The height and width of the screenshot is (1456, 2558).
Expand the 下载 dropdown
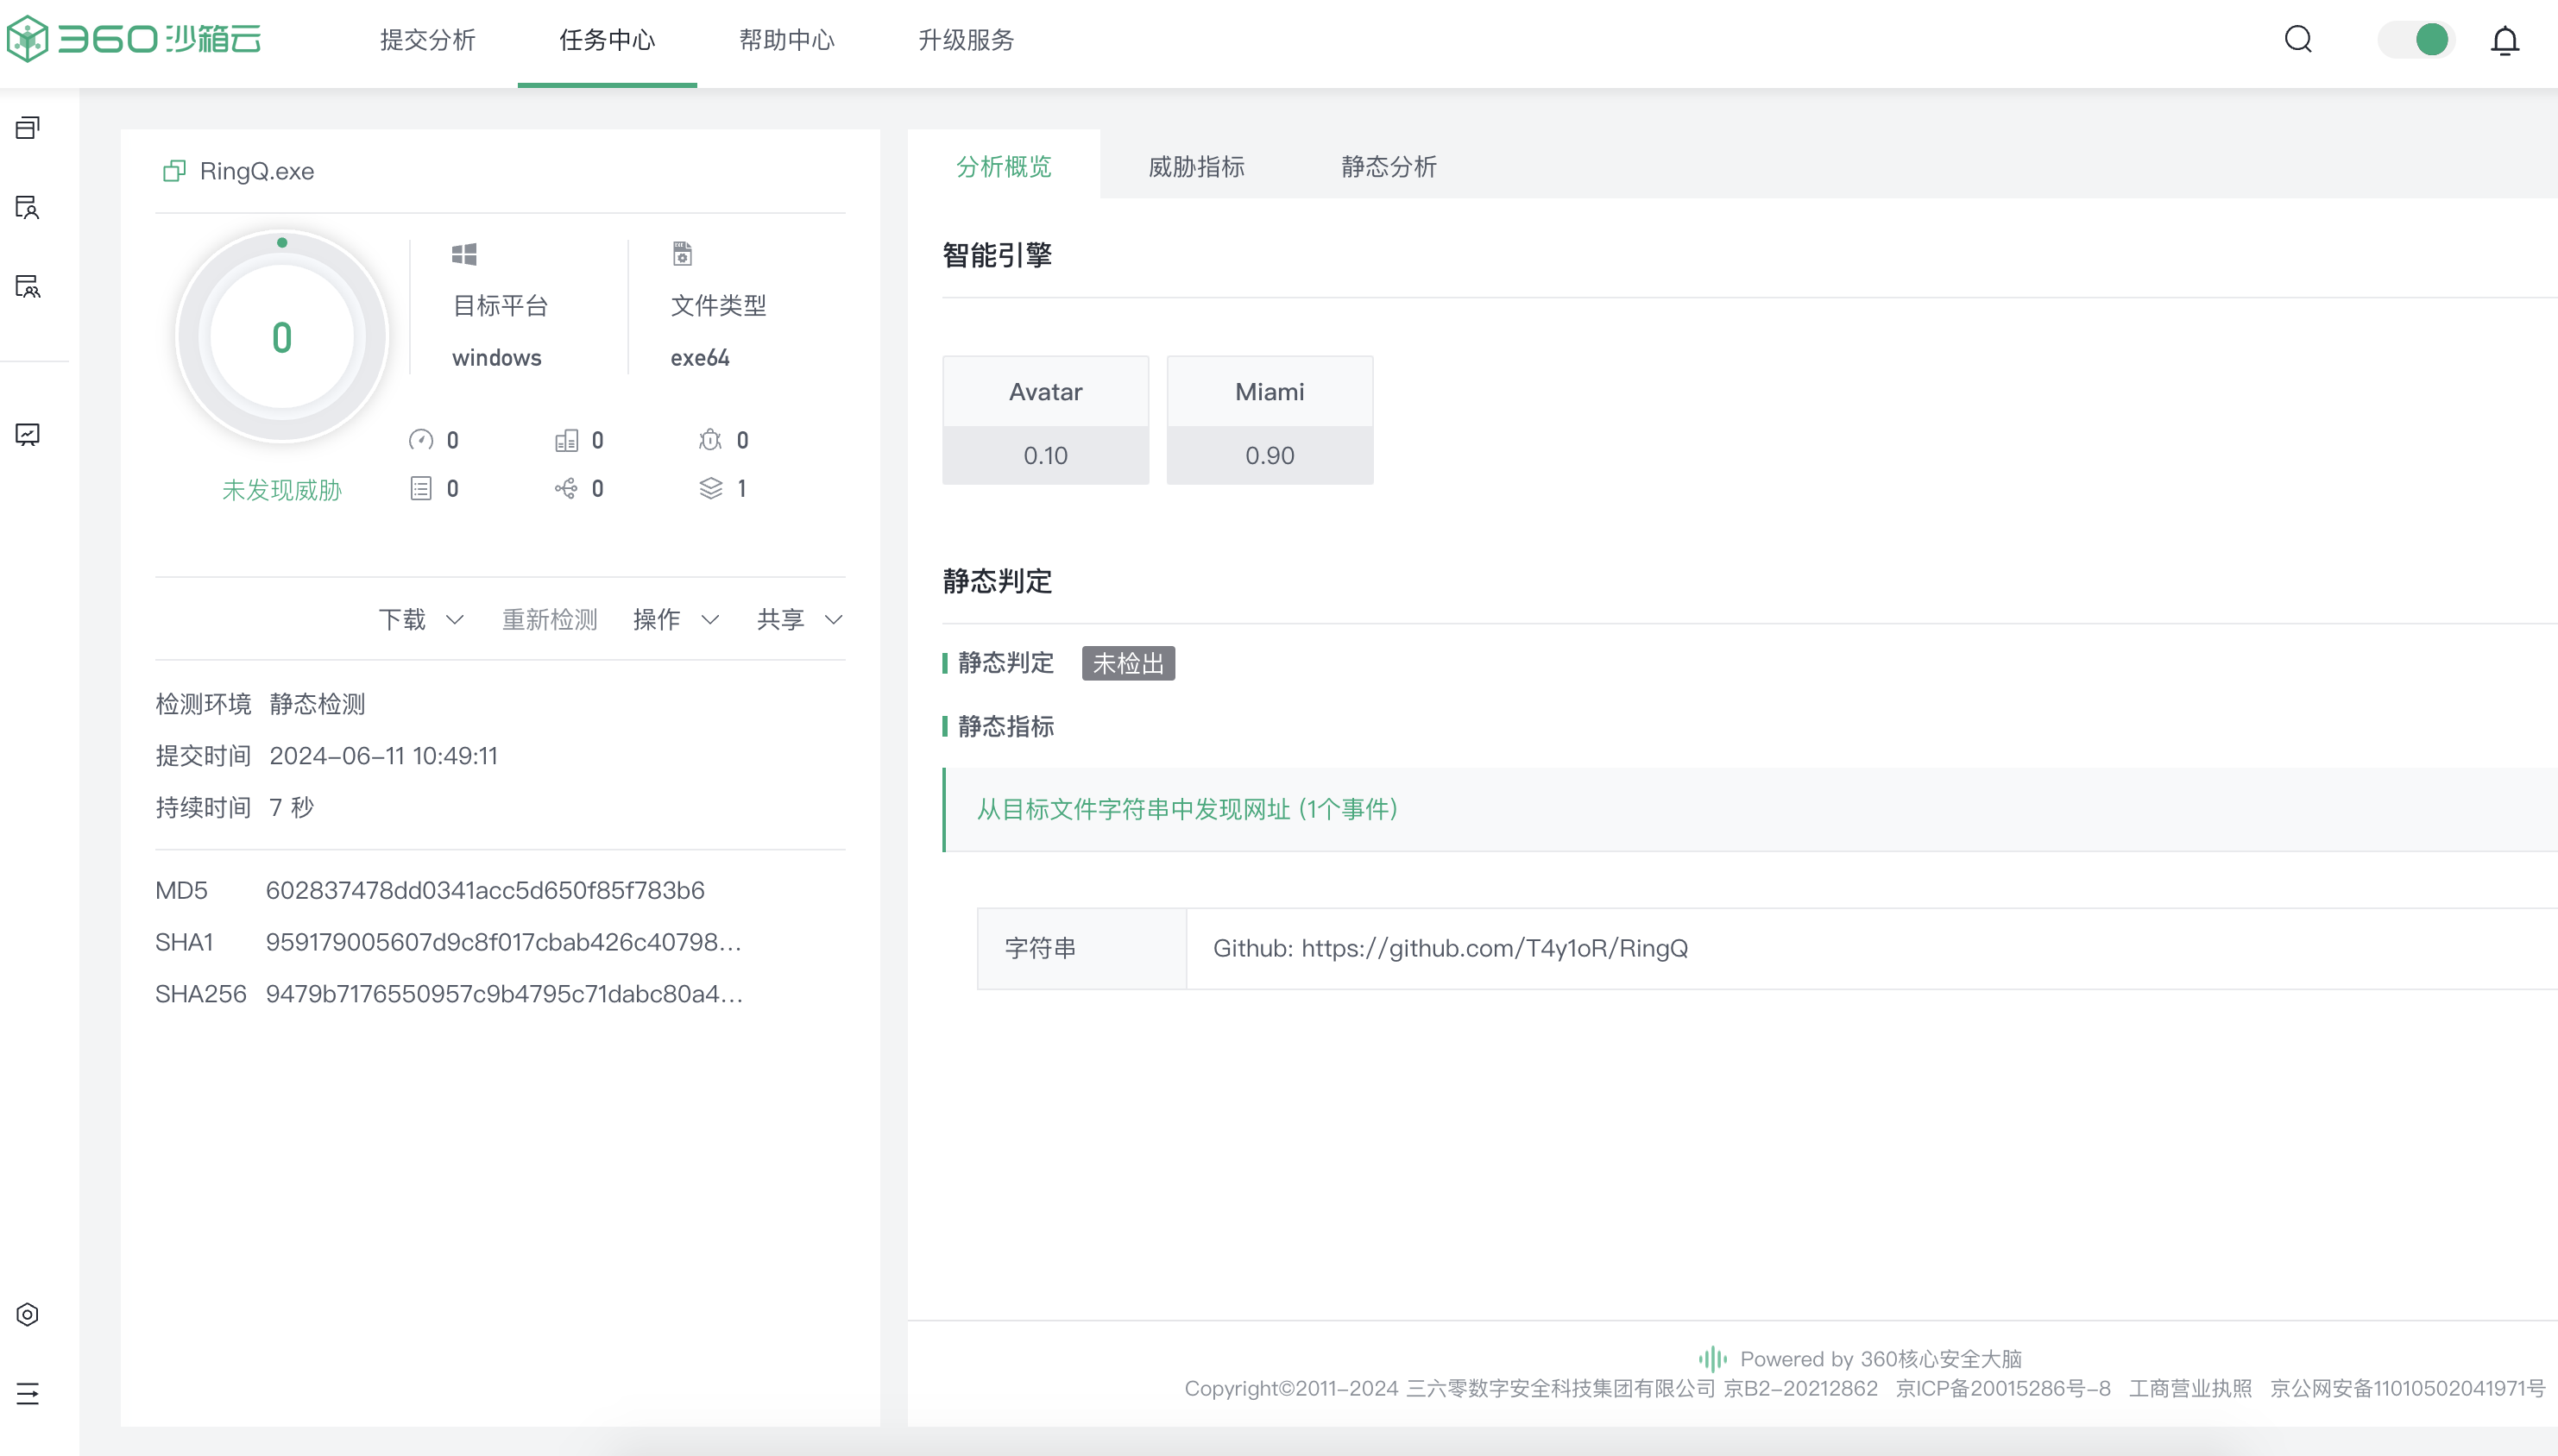pyautogui.click(x=420, y=619)
